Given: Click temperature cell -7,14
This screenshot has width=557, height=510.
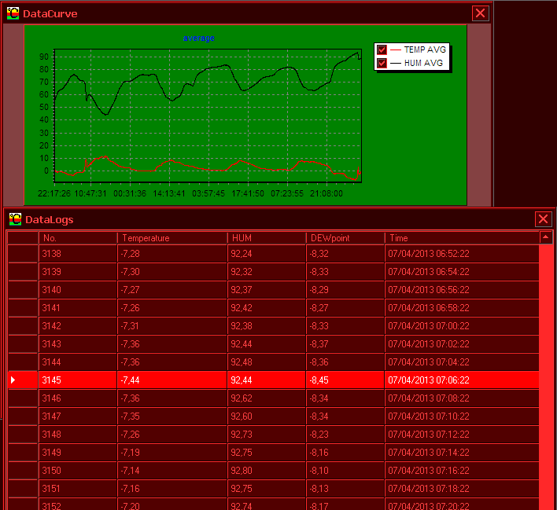Looking at the screenshot, I should [172, 471].
